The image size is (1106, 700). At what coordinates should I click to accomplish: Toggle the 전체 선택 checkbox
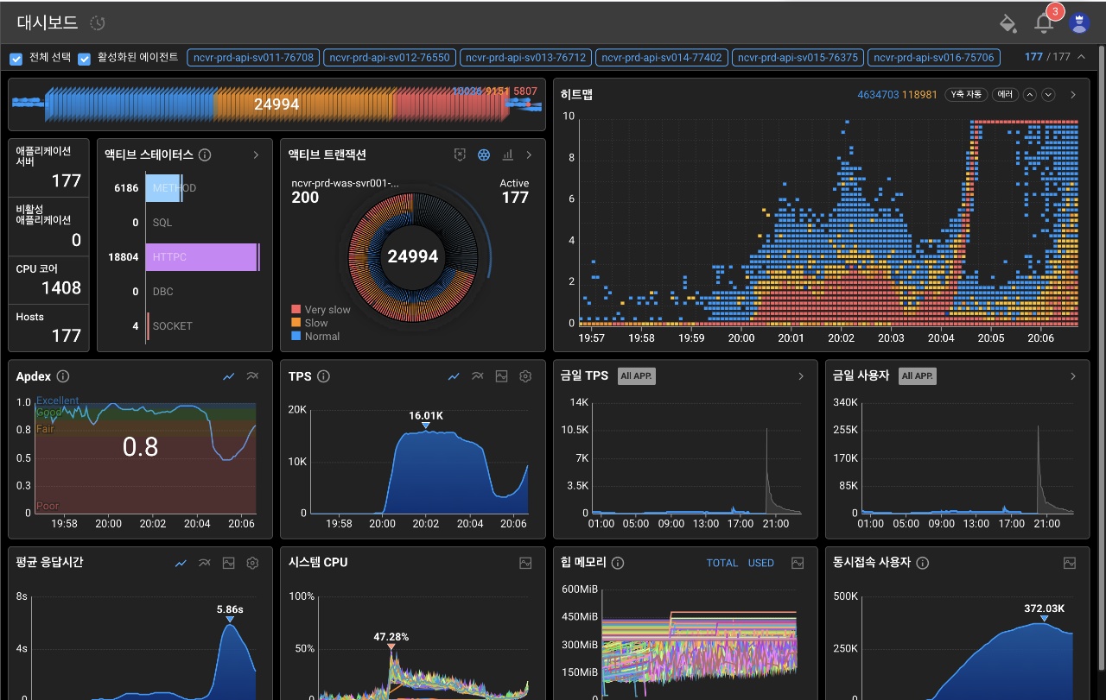tap(16, 59)
